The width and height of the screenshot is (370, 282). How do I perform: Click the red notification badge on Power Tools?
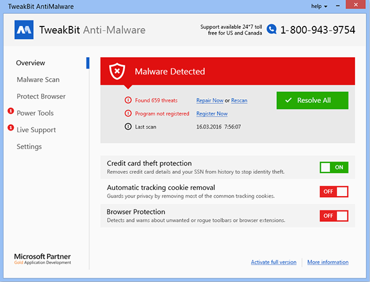(11, 111)
